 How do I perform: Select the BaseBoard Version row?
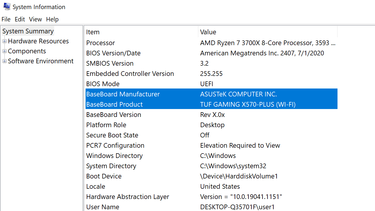point(211,115)
